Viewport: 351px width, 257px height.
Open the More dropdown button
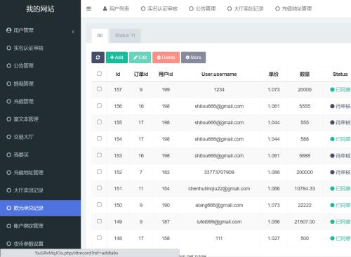pos(193,58)
